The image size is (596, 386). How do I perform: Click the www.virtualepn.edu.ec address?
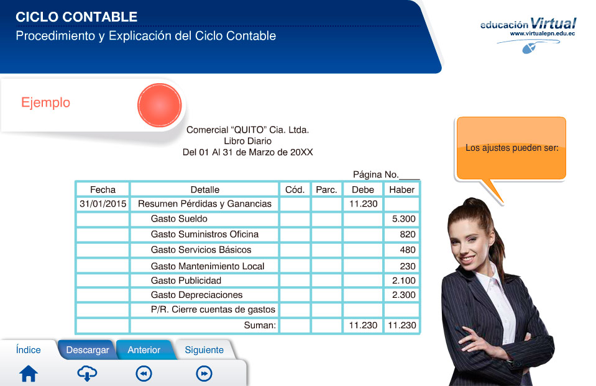pyautogui.click(x=543, y=34)
